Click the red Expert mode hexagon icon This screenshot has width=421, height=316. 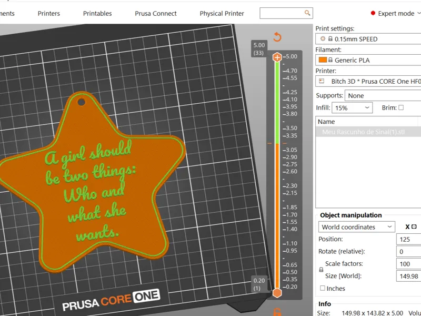[x=373, y=13]
